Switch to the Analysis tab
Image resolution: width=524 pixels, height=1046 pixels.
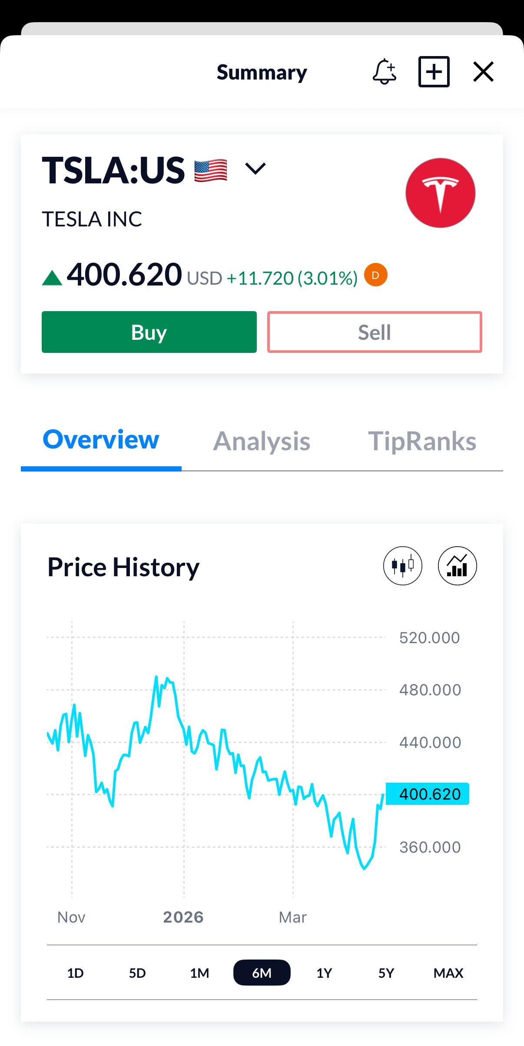262,442
